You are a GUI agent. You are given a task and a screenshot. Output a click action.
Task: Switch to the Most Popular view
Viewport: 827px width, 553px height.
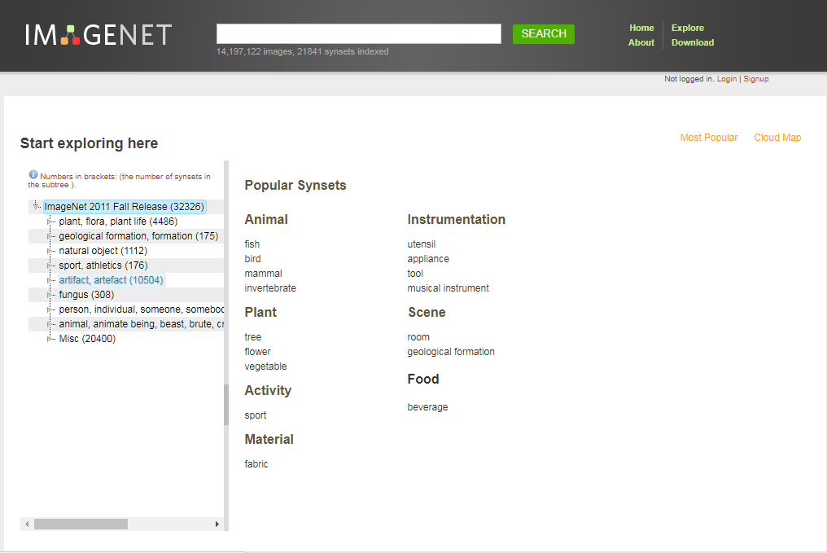pyautogui.click(x=709, y=138)
